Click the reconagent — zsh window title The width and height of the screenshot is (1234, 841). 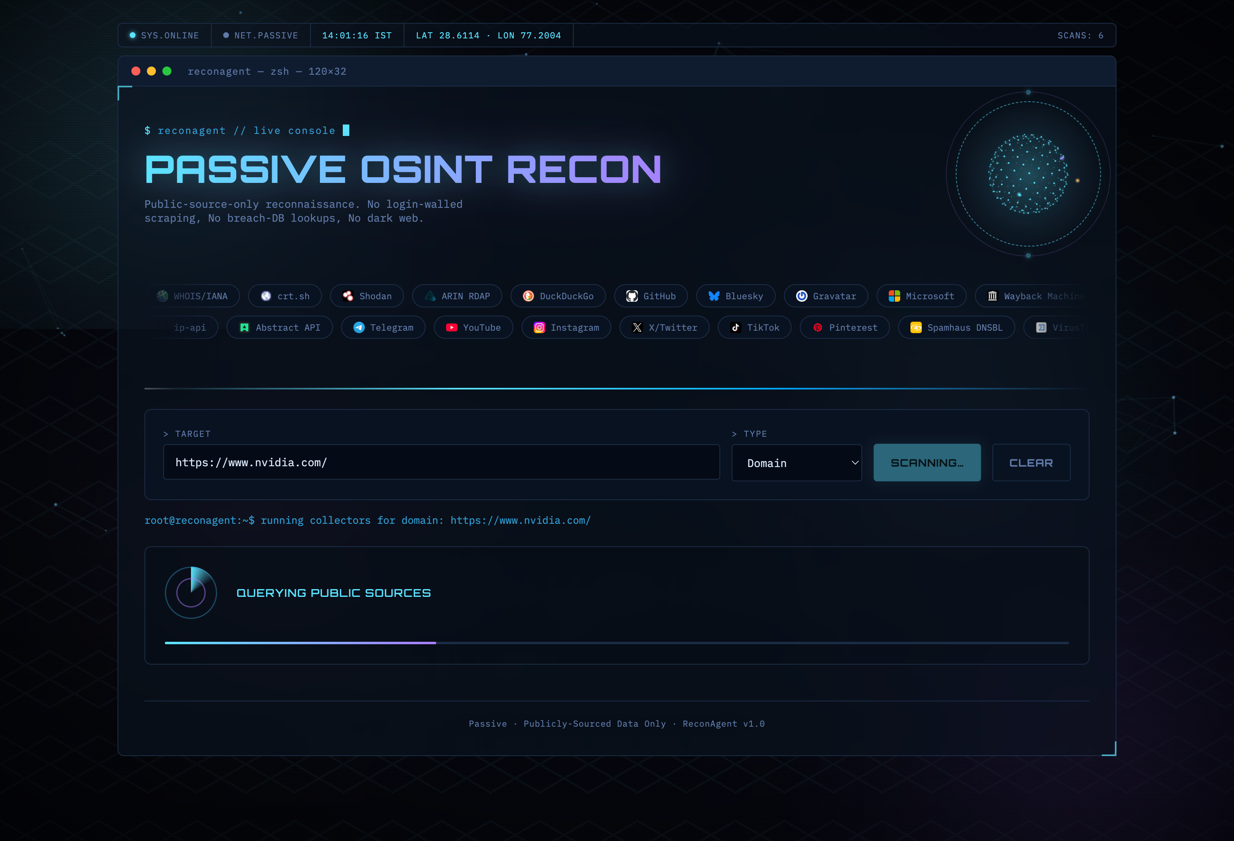pos(267,71)
